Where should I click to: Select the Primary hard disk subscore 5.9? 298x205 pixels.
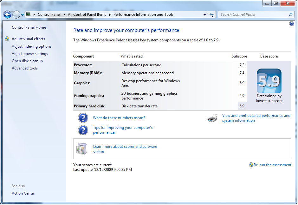242,106
